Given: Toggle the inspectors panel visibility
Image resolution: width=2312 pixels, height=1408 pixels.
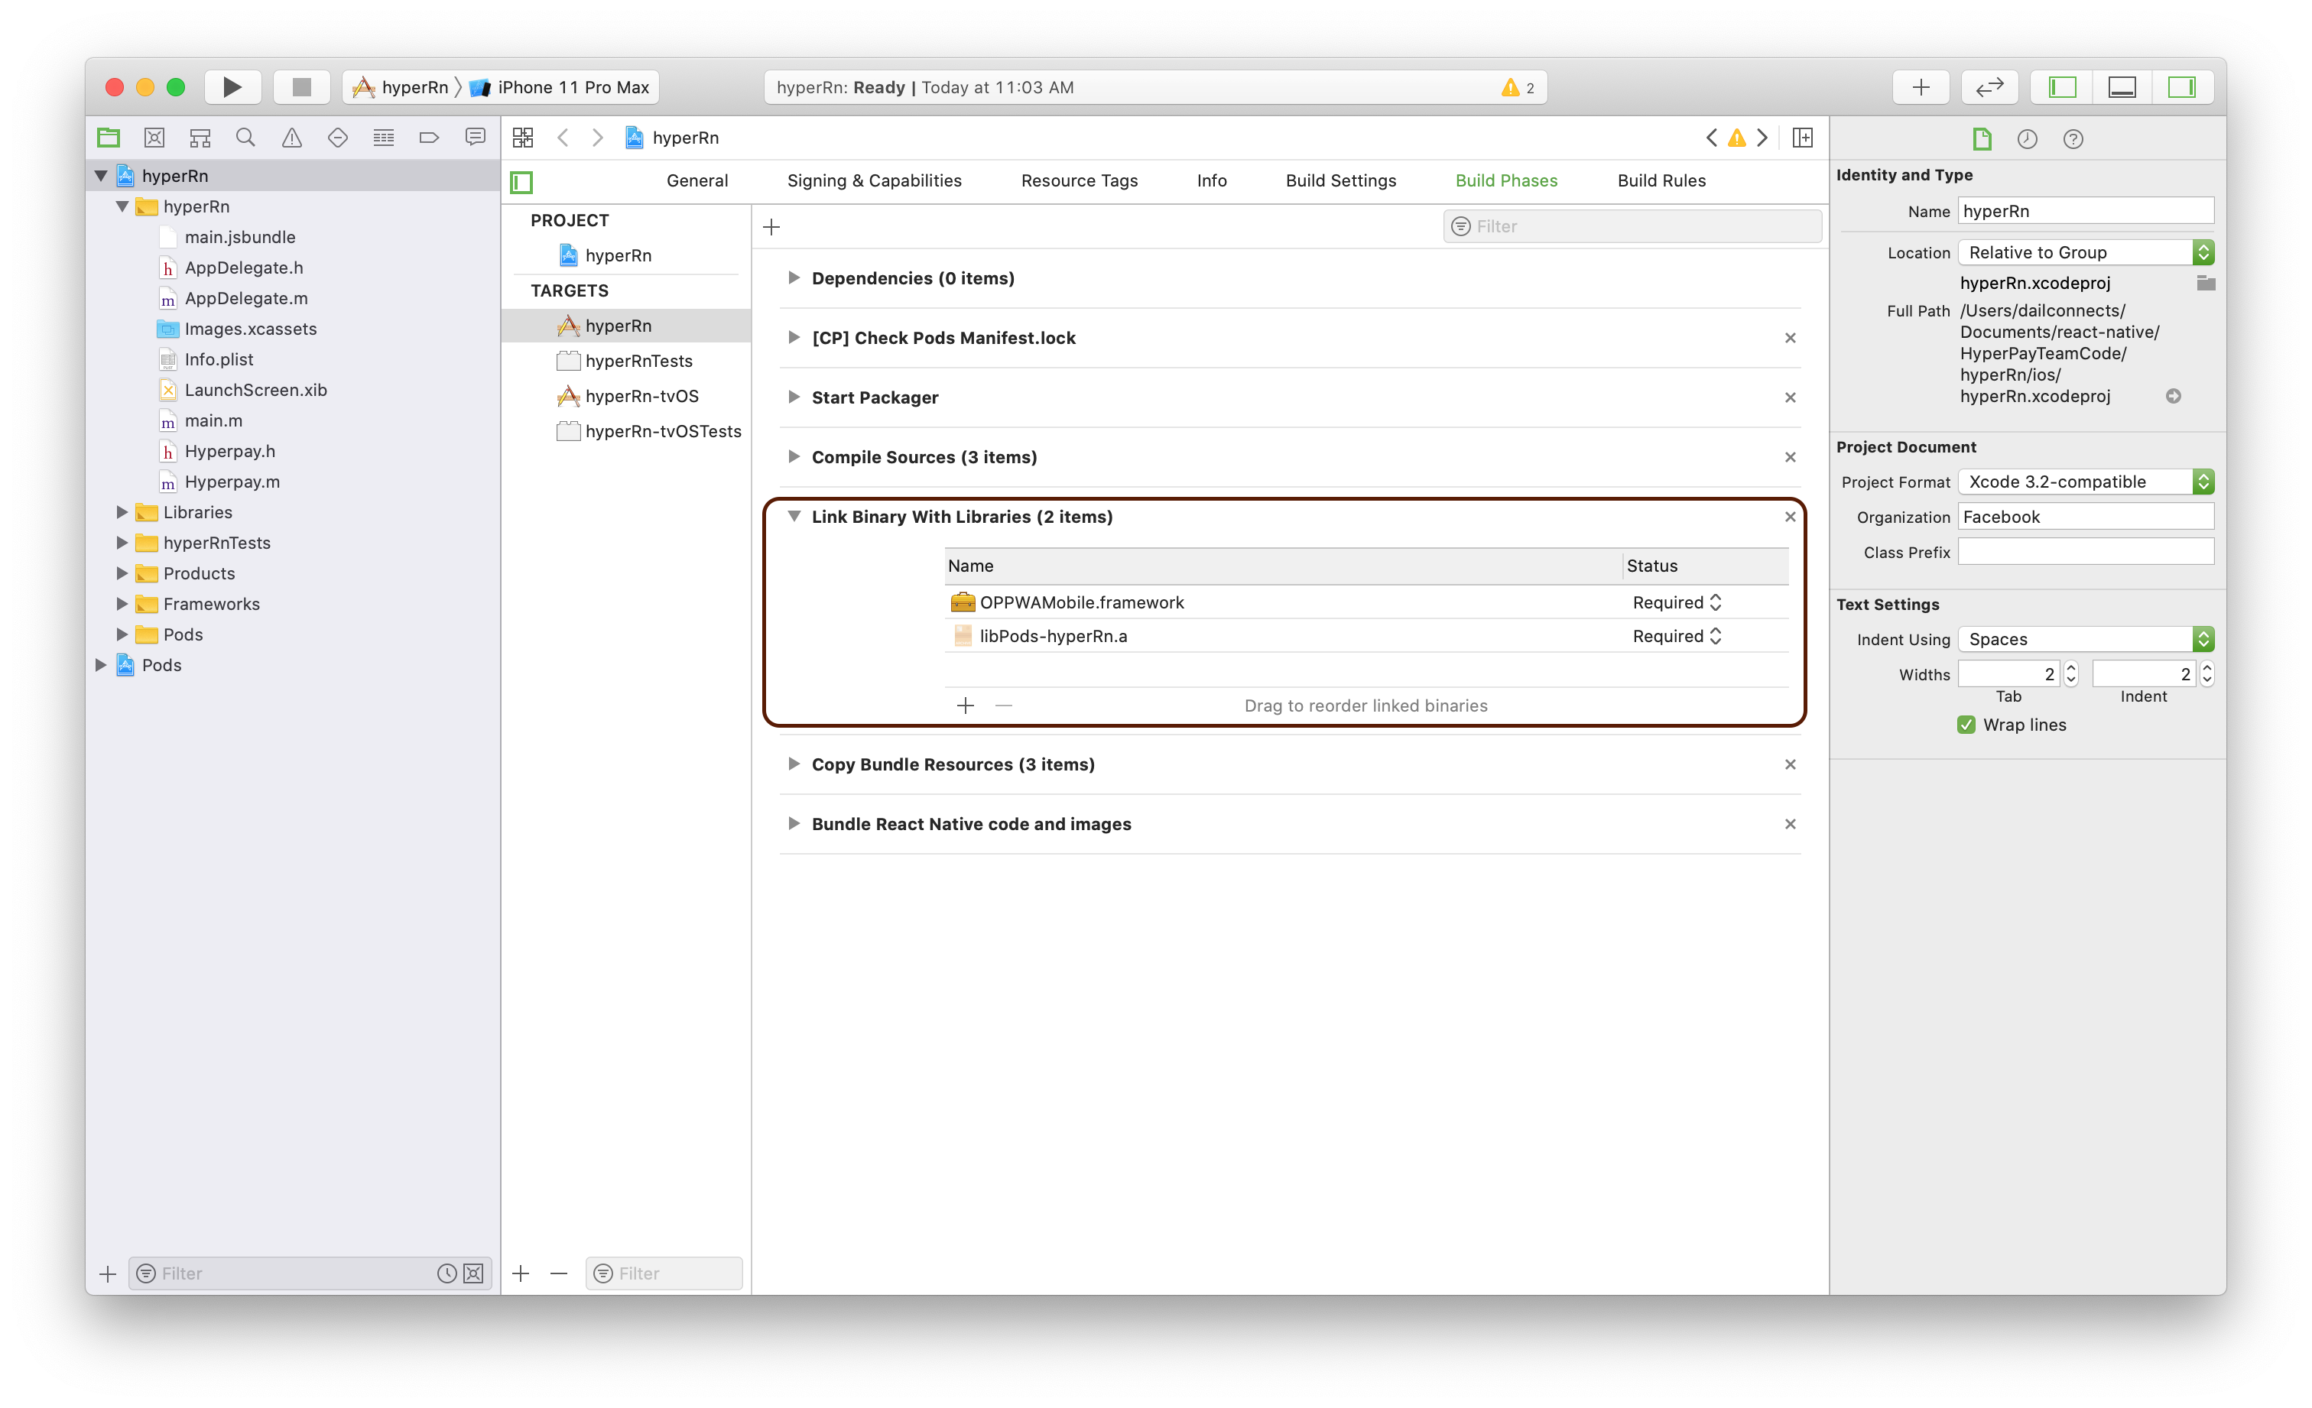Looking at the screenshot, I should [x=2183, y=87].
